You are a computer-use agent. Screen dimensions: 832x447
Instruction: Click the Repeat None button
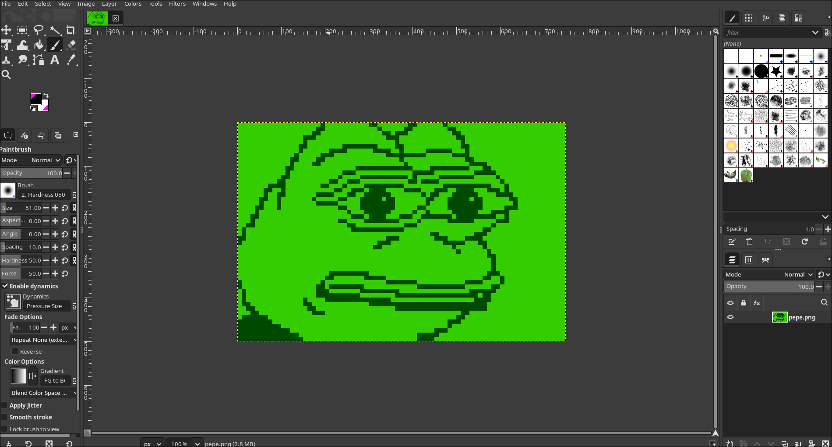click(x=42, y=340)
